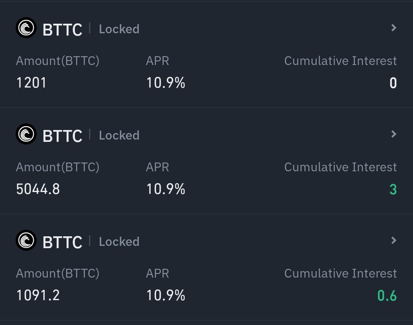
Task: Select the BTTC title in second card
Action: click(x=62, y=136)
